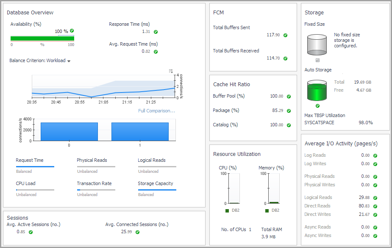392x248 pixels.
Task: Click the Total Buffers Sent status checkmark
Action: (285, 35)
